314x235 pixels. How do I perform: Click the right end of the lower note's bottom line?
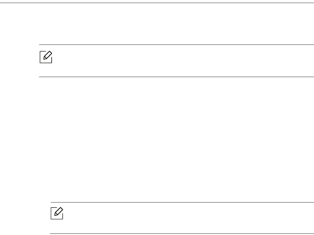click(312, 234)
